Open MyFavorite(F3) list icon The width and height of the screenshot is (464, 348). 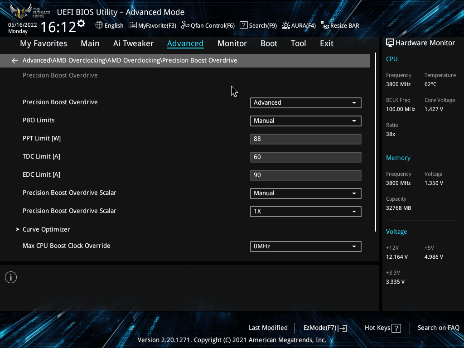click(133, 25)
